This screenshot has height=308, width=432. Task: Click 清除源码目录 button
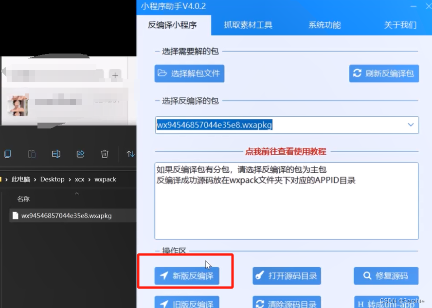(x=287, y=302)
